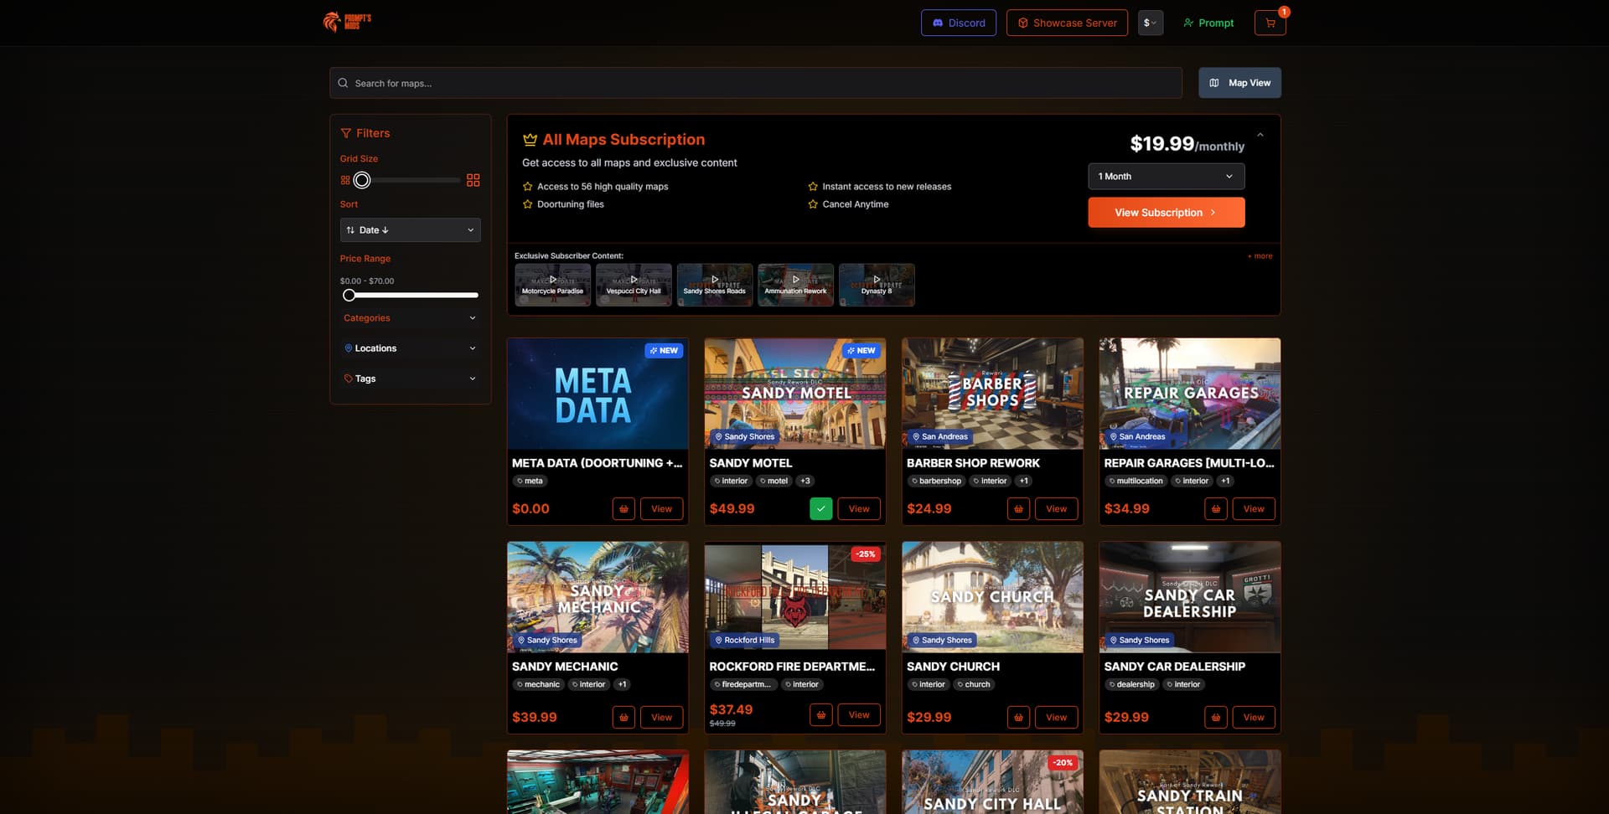1609x814 pixels.
Task: Expand the Categories filter
Action: (411, 318)
